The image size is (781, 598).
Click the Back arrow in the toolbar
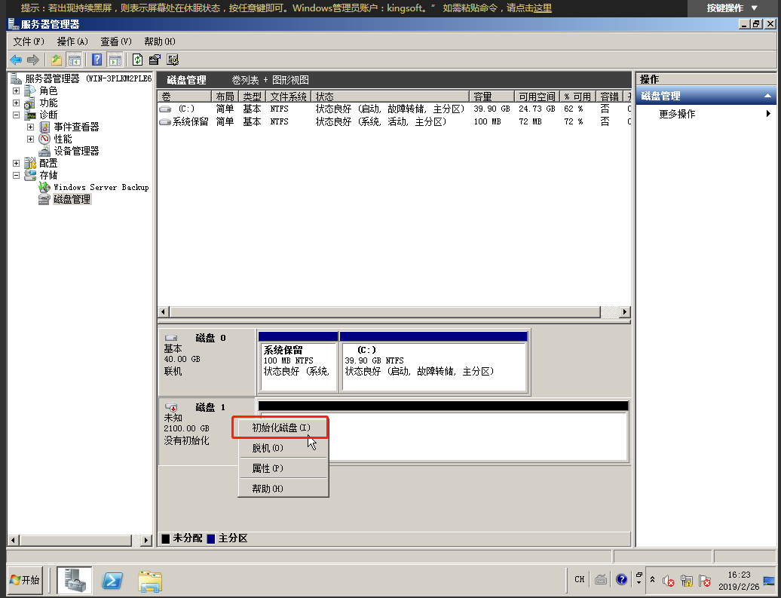[15, 60]
